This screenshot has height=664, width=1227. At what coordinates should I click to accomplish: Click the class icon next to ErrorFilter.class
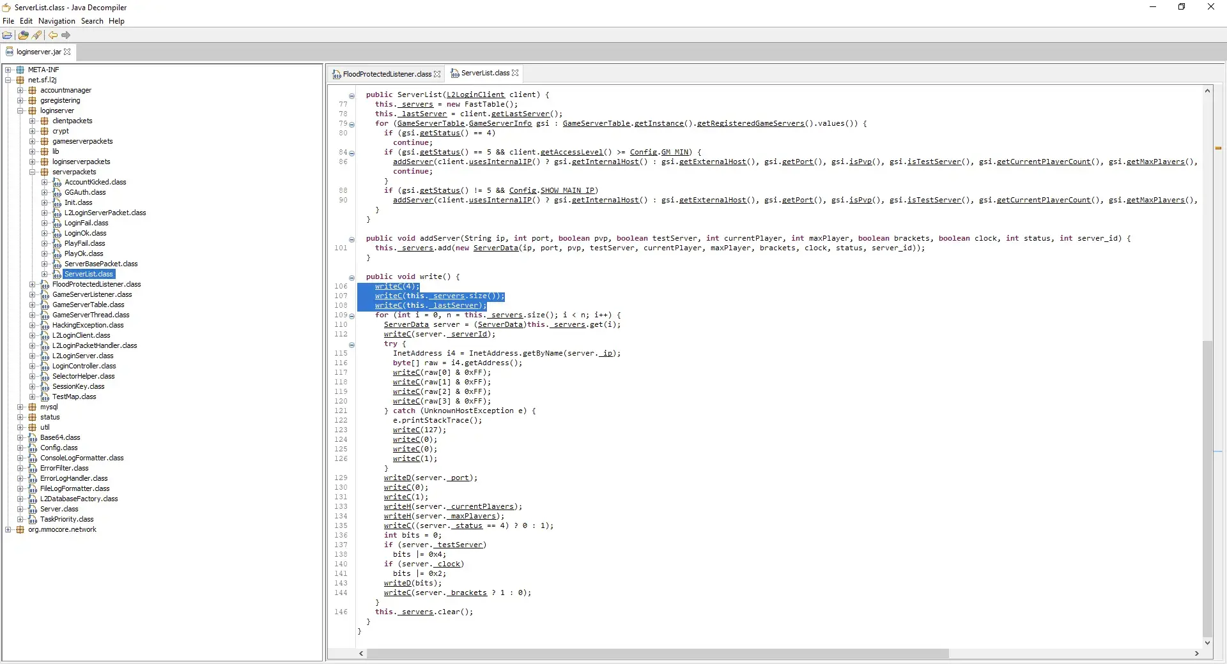[x=33, y=469]
